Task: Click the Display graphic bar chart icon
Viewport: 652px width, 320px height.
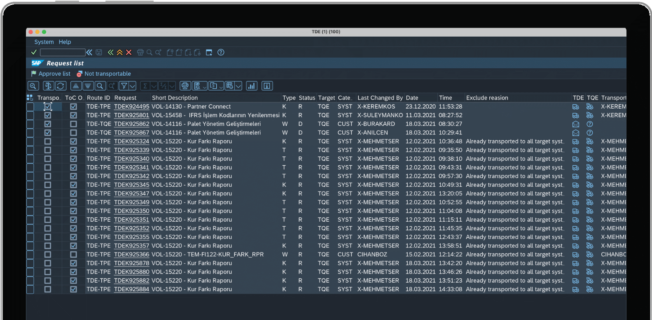Action: 252,86
